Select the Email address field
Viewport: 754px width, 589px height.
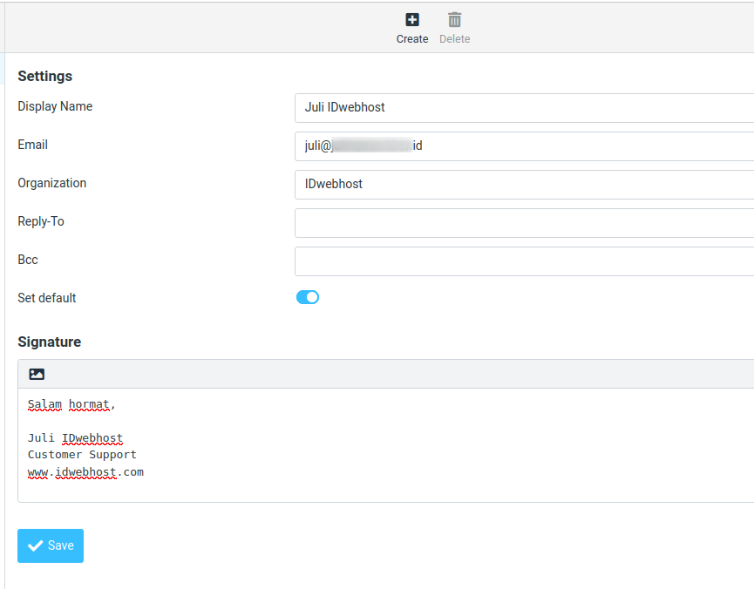click(x=523, y=146)
